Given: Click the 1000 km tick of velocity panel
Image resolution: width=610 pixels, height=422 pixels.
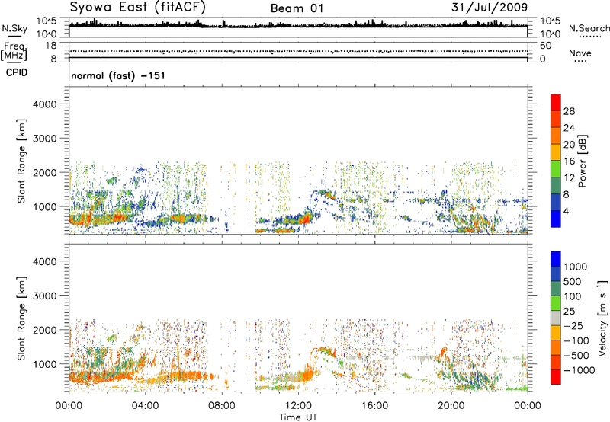Looking at the screenshot, I should point(44,364).
